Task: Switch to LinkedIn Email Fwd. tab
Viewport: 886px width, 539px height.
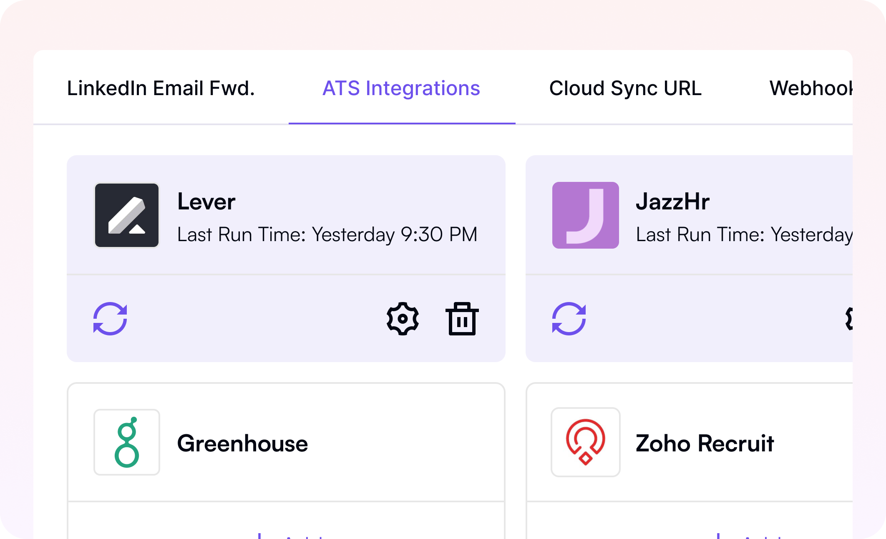Action: click(161, 88)
